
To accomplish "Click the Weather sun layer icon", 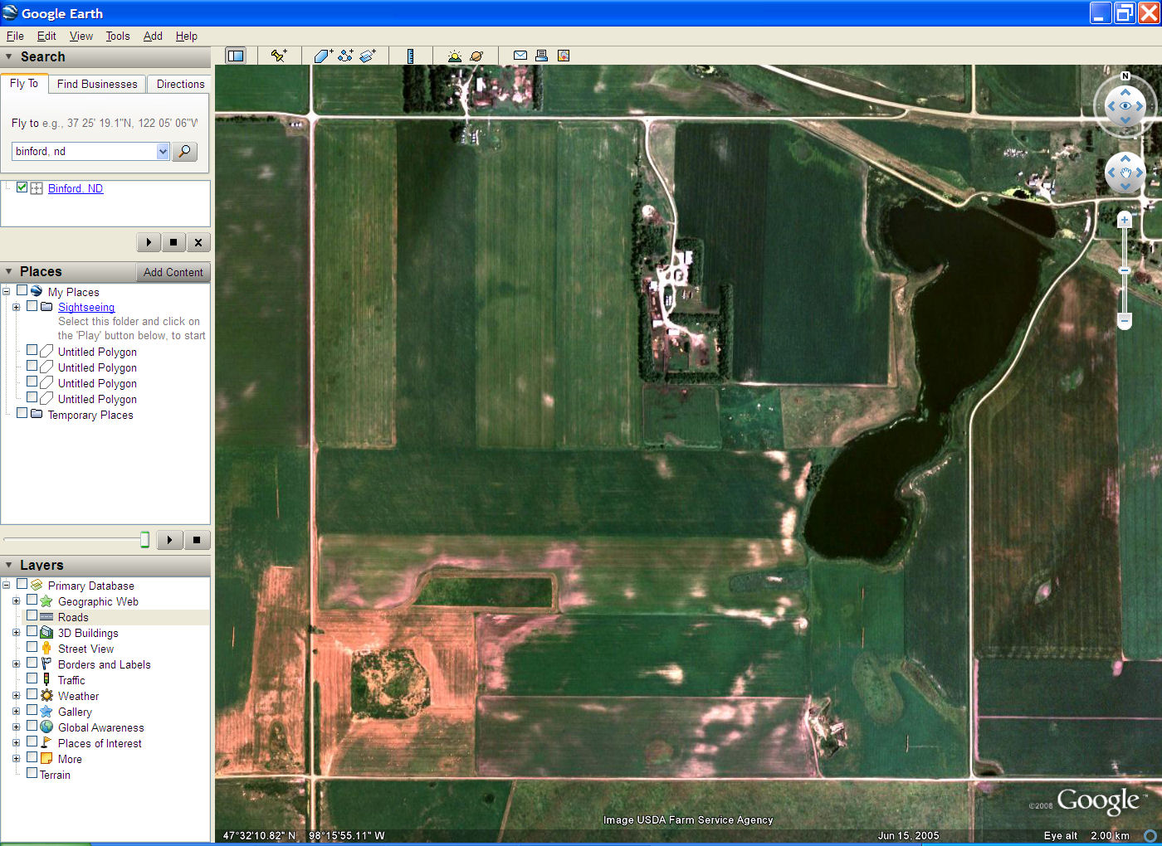I will tap(46, 695).
